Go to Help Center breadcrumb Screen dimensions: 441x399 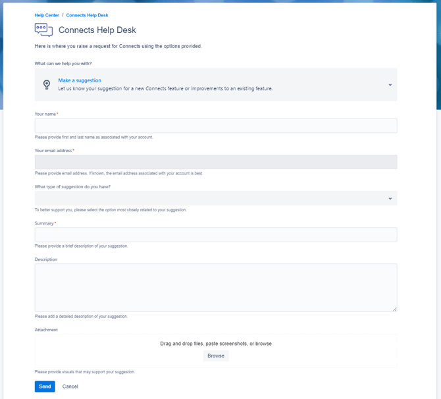tap(46, 15)
